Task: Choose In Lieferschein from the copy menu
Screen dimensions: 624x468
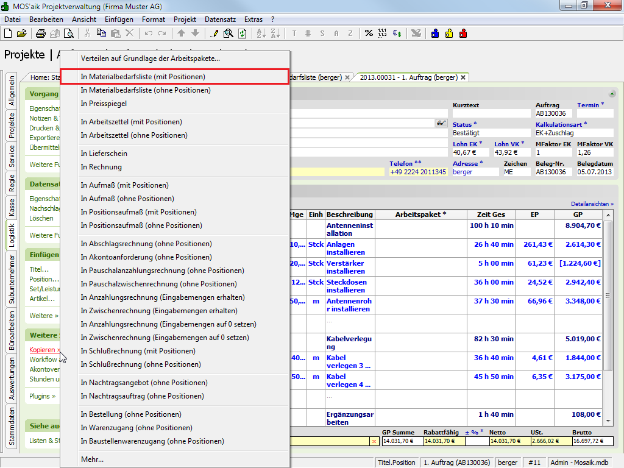Action: 175,154
